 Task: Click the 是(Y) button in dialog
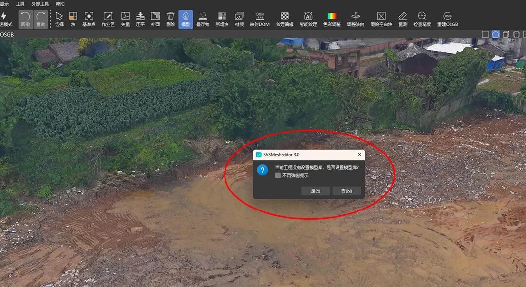coord(316,191)
